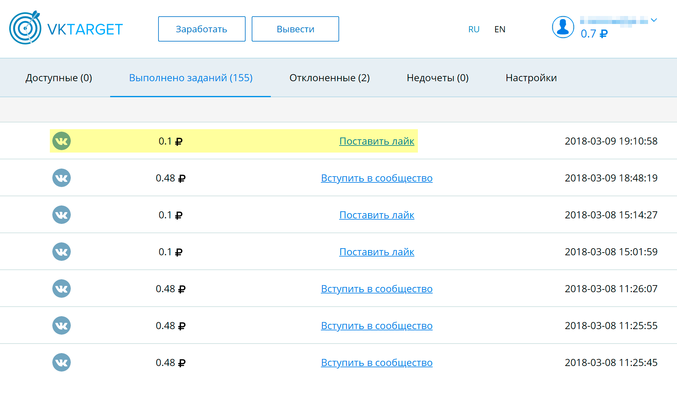Select 0.48 ₽ amount in 11:25:45 row

point(170,362)
